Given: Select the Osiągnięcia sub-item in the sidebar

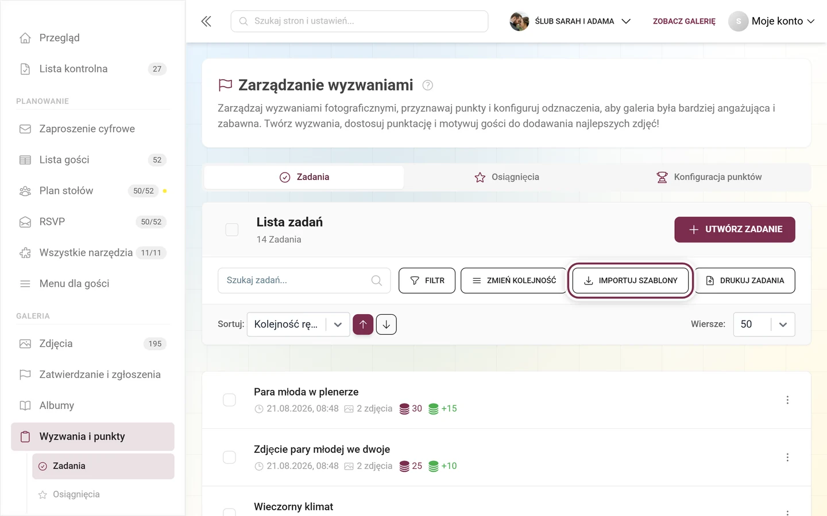Looking at the screenshot, I should click(x=103, y=494).
